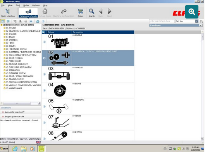Viewport: 205px width, 152px height.
Task: Select the 03 CHASSIS axle thumbnail
Action: click(59, 76)
